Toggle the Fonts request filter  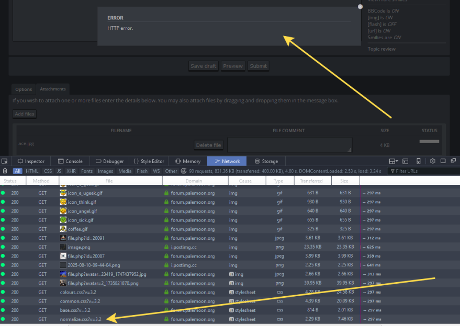coord(87,171)
